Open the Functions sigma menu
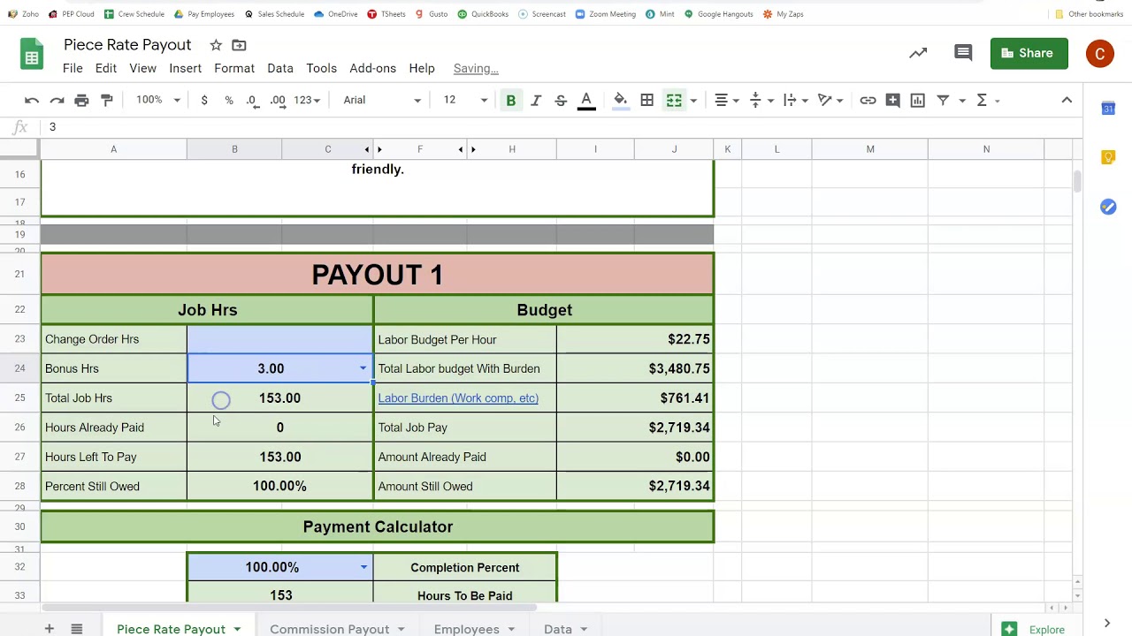1132x636 pixels. (982, 101)
